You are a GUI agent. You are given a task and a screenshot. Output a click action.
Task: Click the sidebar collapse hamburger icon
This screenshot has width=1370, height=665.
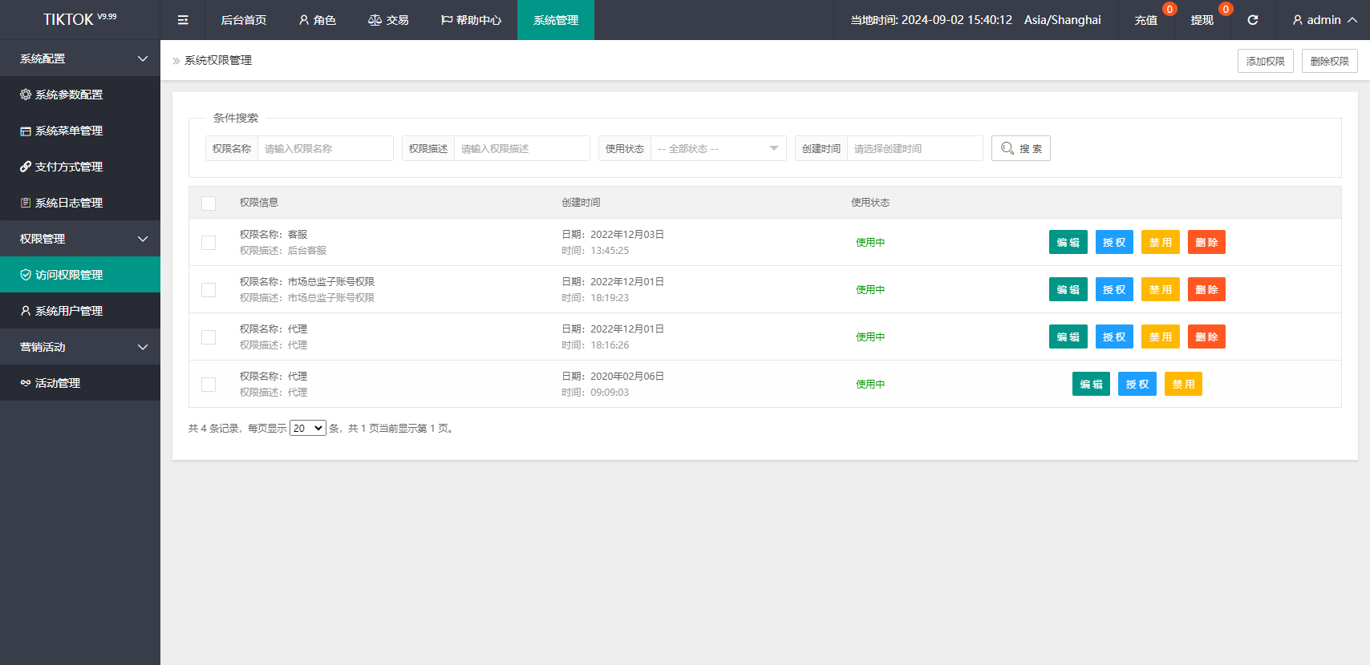[183, 20]
